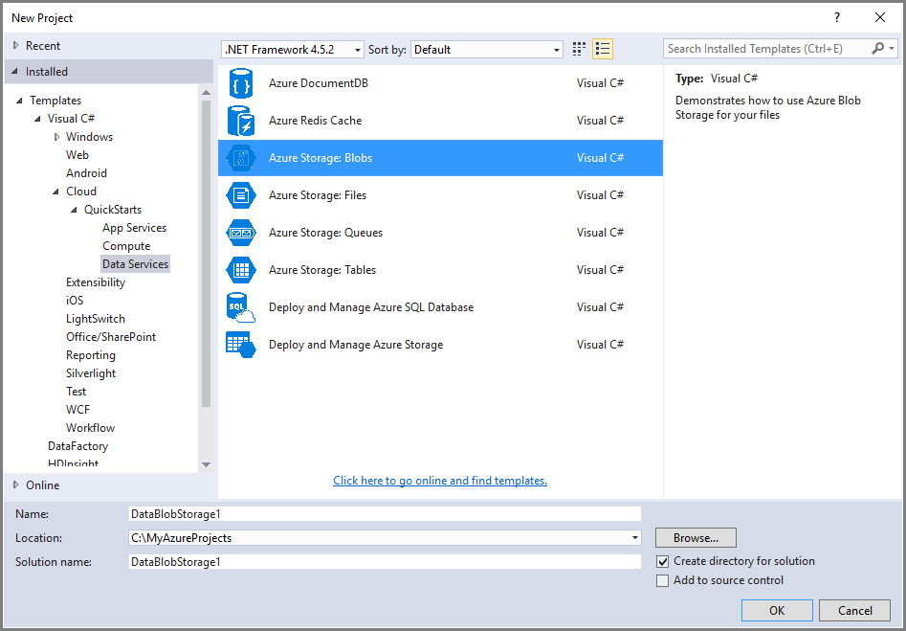Viewport: 906px width, 631px height.
Task: Open the Sort by dropdown
Action: click(x=554, y=49)
